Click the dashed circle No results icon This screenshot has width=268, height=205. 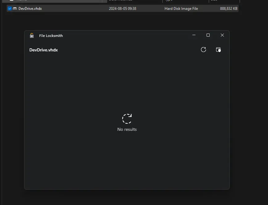(127, 119)
